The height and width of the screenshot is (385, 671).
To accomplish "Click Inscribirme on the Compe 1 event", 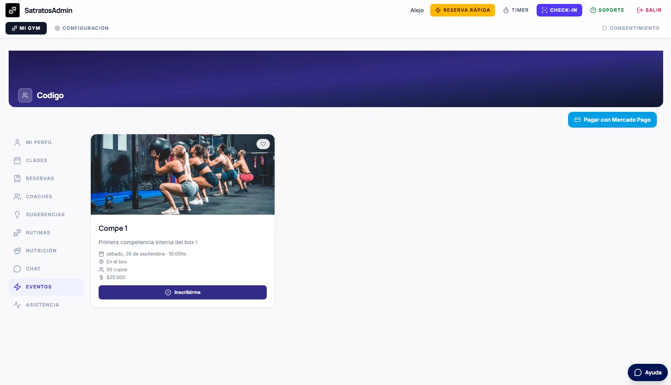I will tap(183, 292).
